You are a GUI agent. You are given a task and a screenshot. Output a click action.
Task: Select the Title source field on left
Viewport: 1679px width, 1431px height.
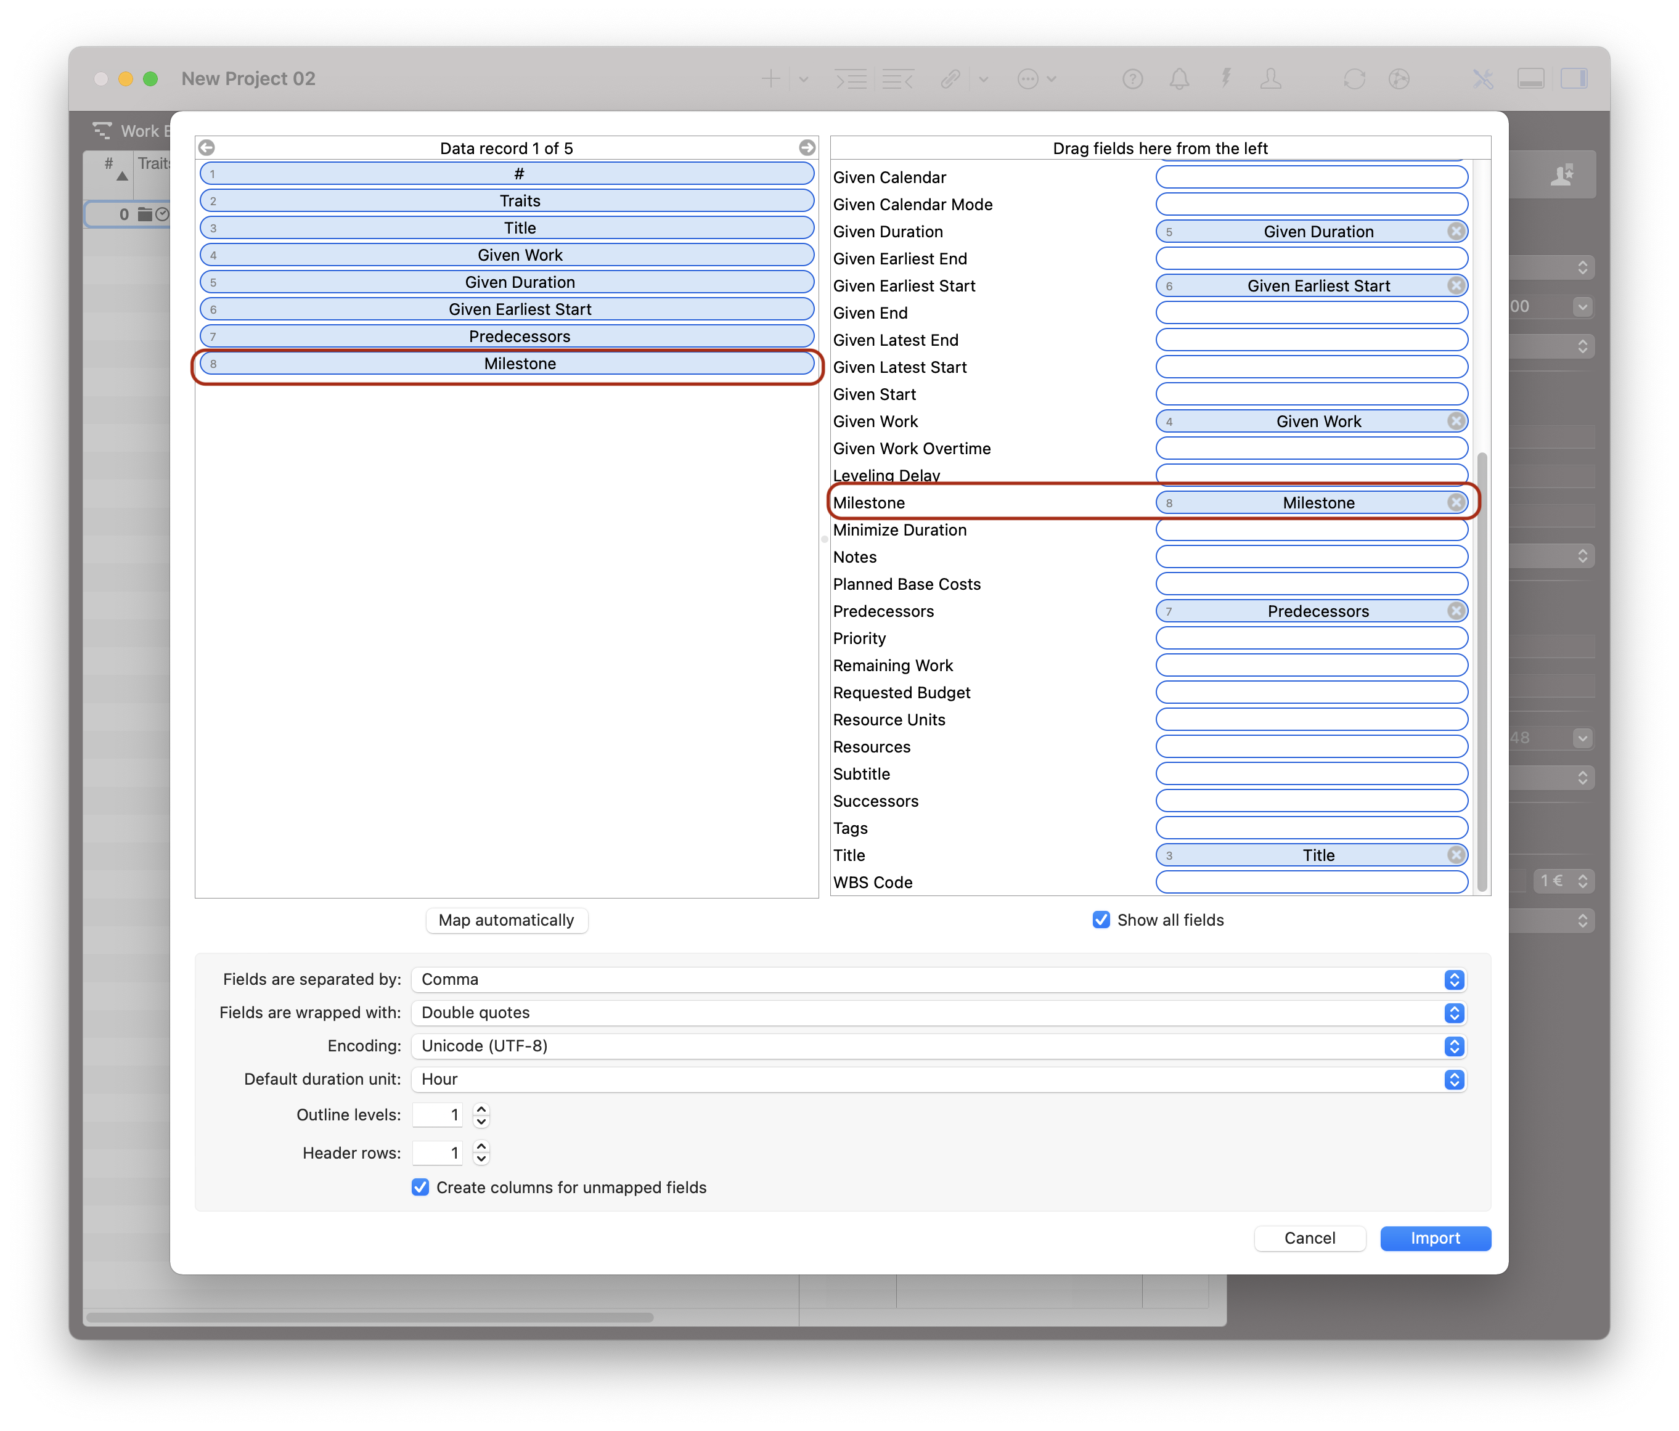click(x=507, y=227)
